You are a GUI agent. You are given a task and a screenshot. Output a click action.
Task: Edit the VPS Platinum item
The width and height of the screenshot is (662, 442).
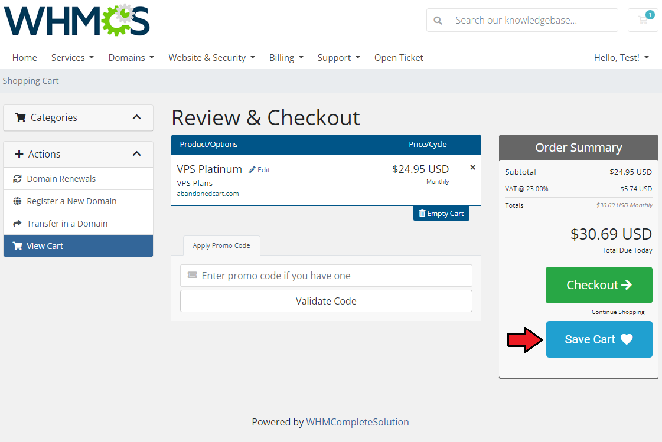tap(259, 169)
